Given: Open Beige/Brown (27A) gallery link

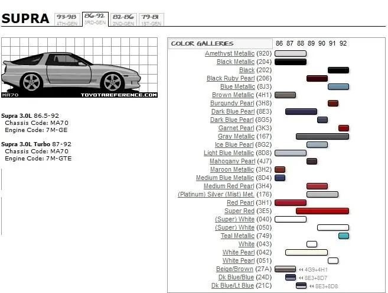Looking at the screenshot, I should coord(234,269).
